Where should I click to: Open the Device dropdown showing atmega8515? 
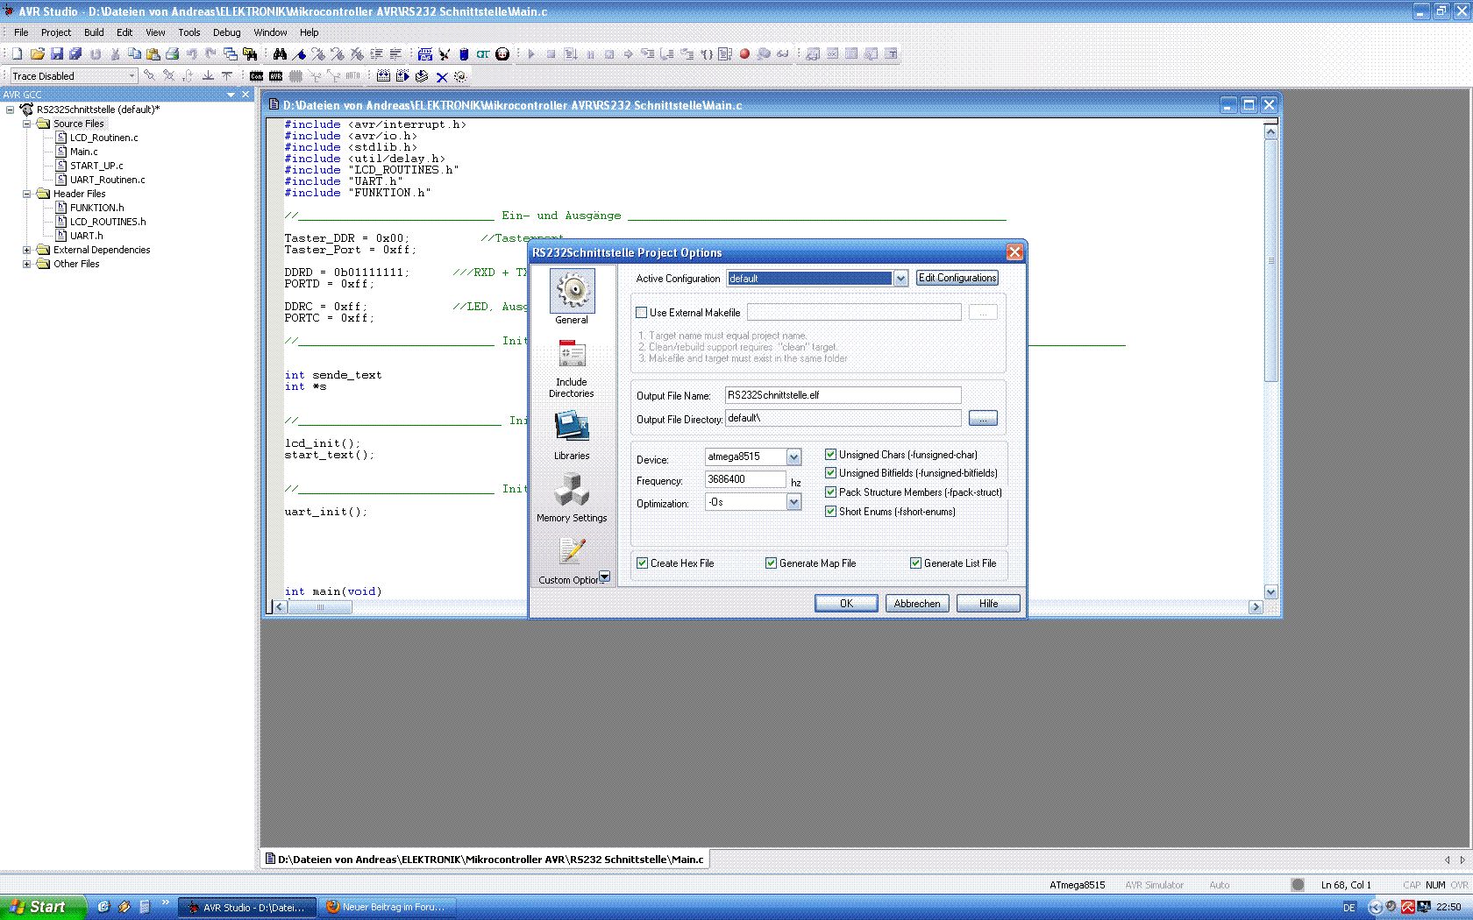[793, 456]
